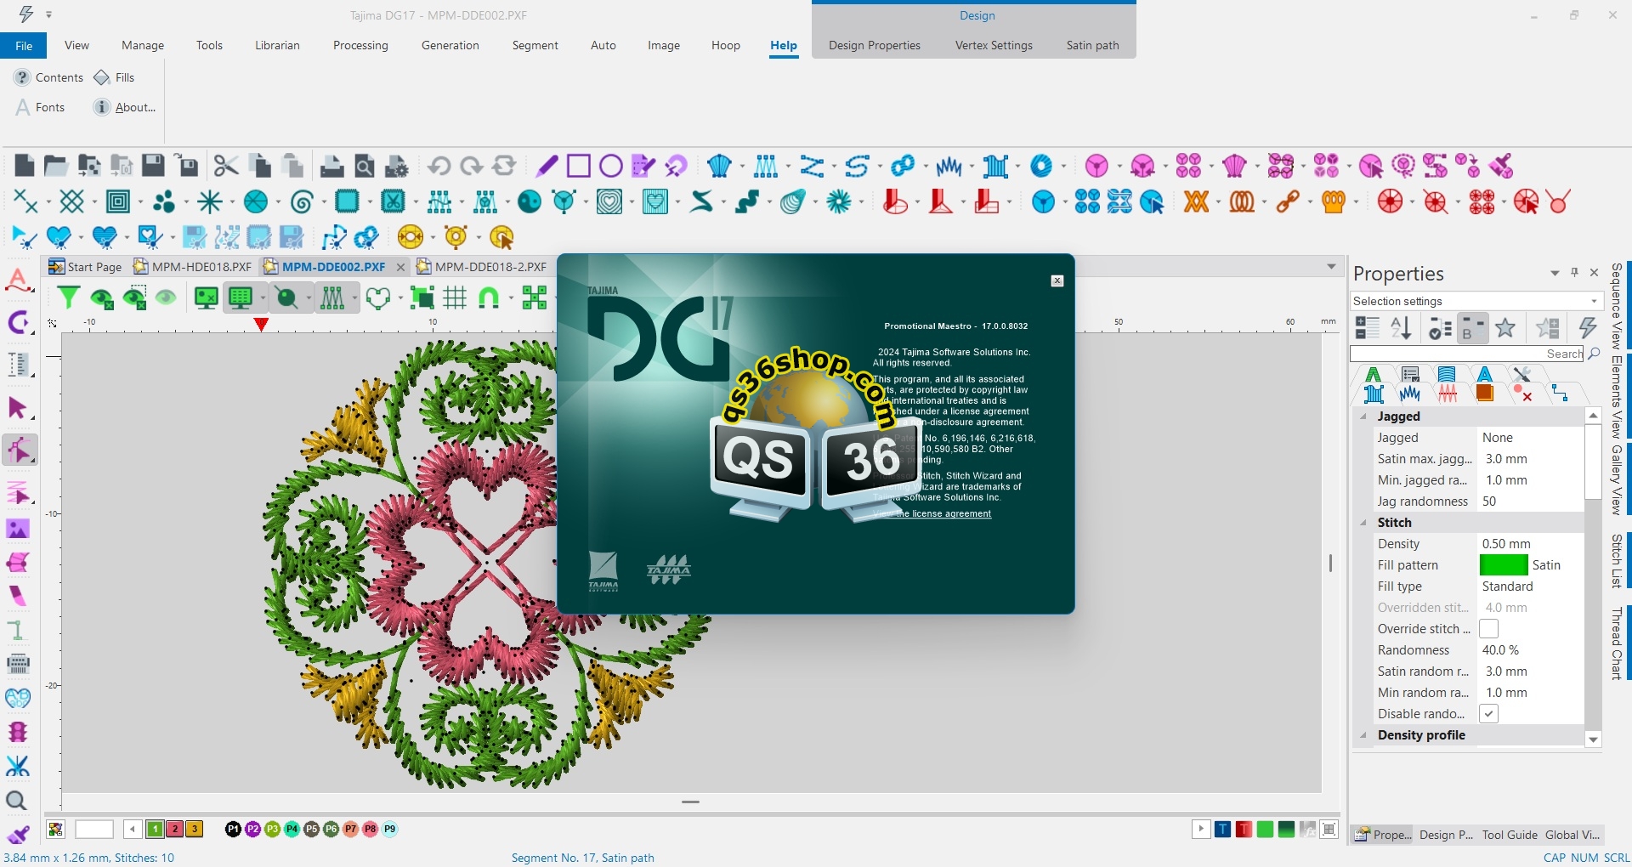The height and width of the screenshot is (867, 1632).
Task: Switch to Thread Chart side tab
Action: [x=1617, y=643]
